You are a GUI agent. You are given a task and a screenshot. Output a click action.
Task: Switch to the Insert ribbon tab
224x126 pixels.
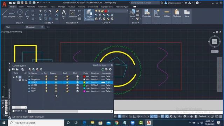[21, 7]
